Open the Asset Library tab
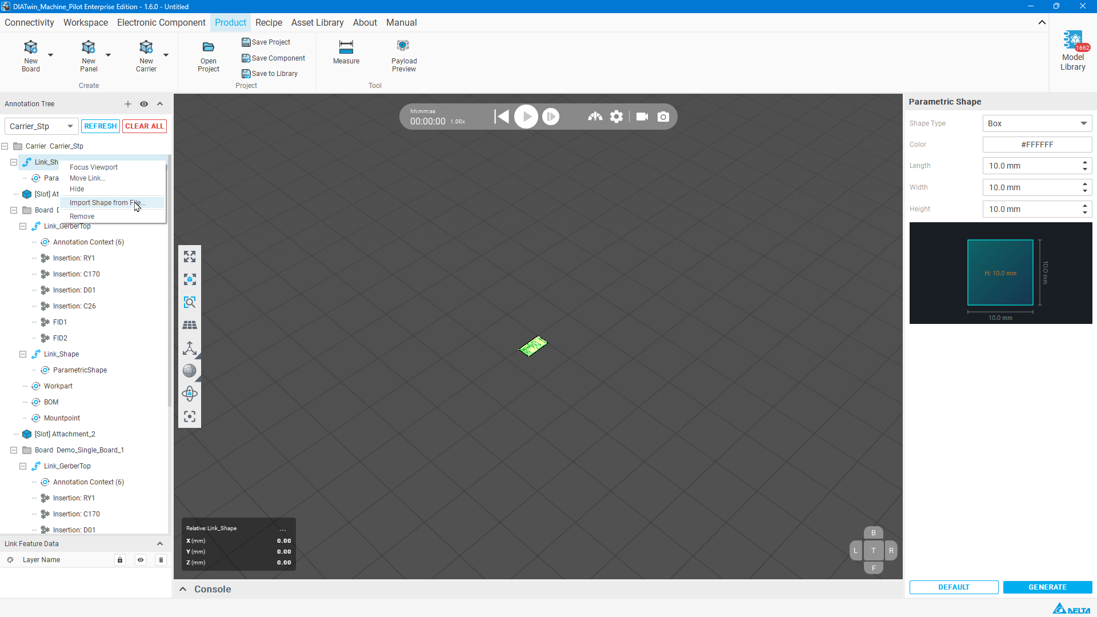 coord(317,22)
